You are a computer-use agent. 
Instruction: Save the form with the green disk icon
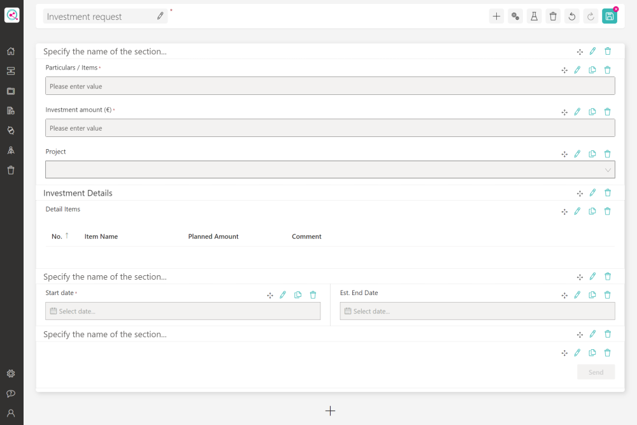click(x=610, y=17)
